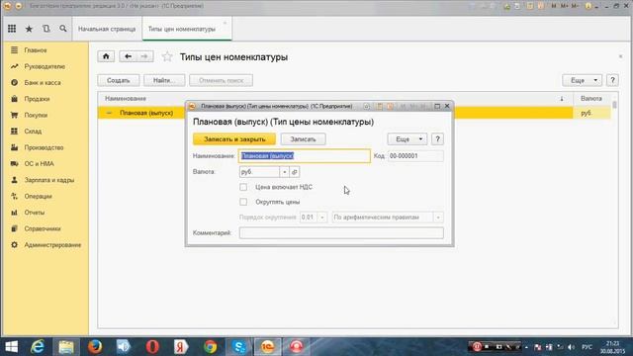633x356 pixels.
Task: Open Favorites star in top panel
Action: (x=29, y=29)
